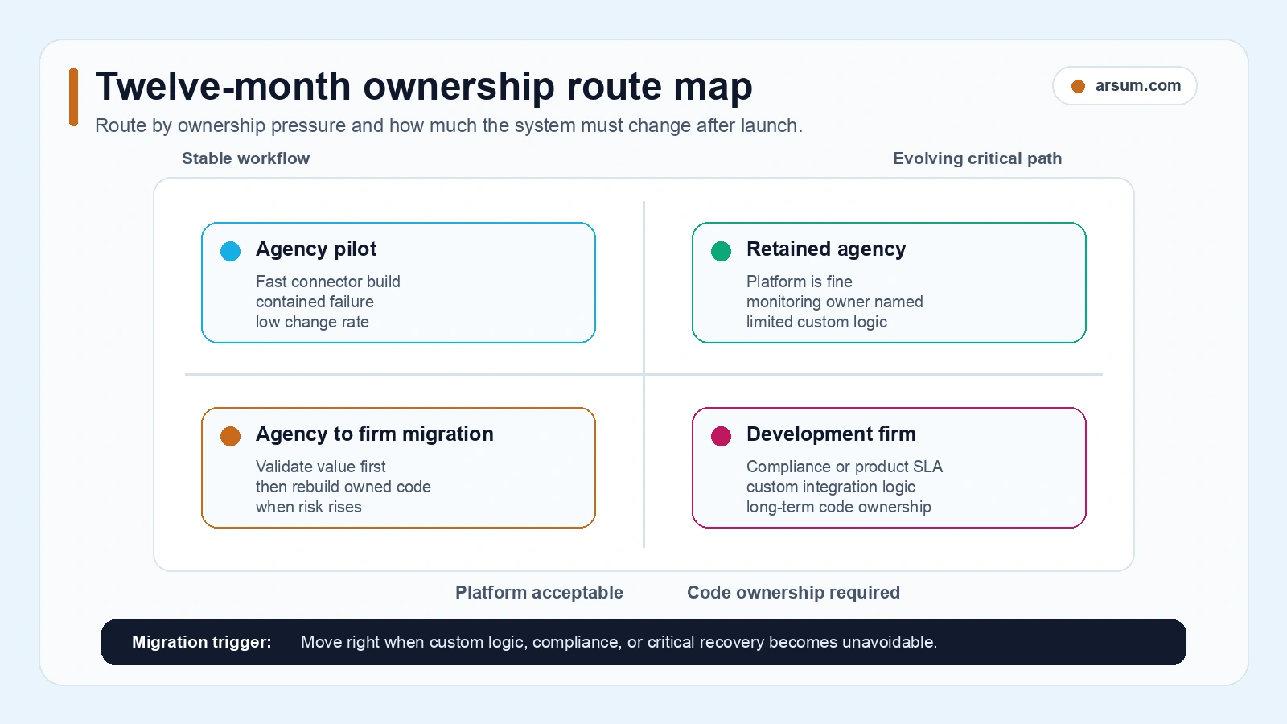Click 'Fast connector build' line
Screen dimensions: 1287x724
click(328, 282)
